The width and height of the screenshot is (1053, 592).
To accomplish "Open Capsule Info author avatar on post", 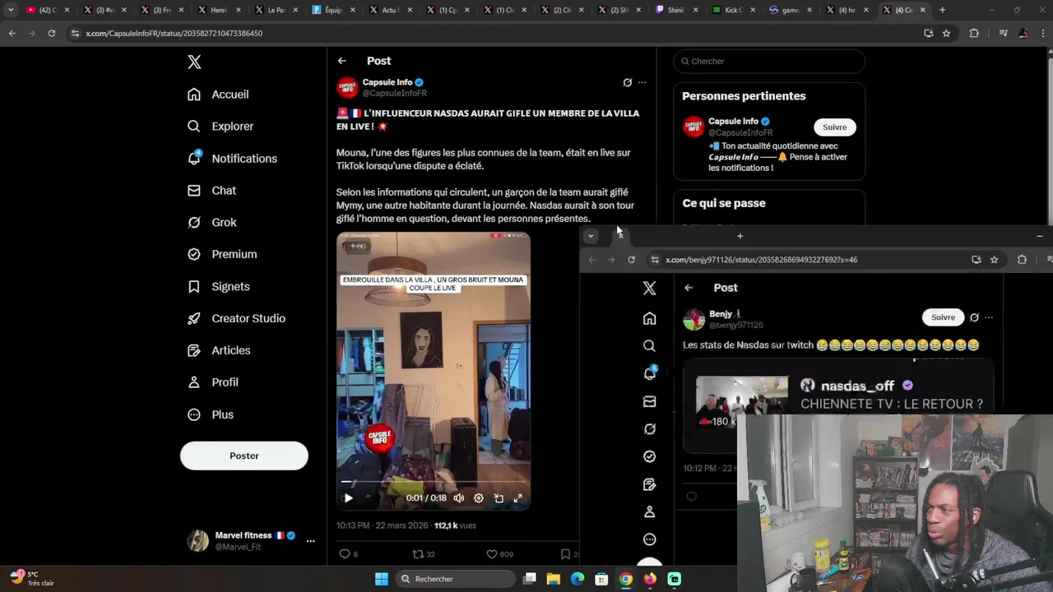I will [x=347, y=87].
